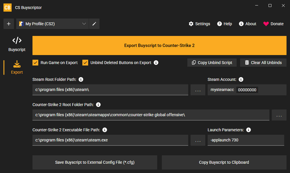Show info for Launch Parameters

click(249, 130)
